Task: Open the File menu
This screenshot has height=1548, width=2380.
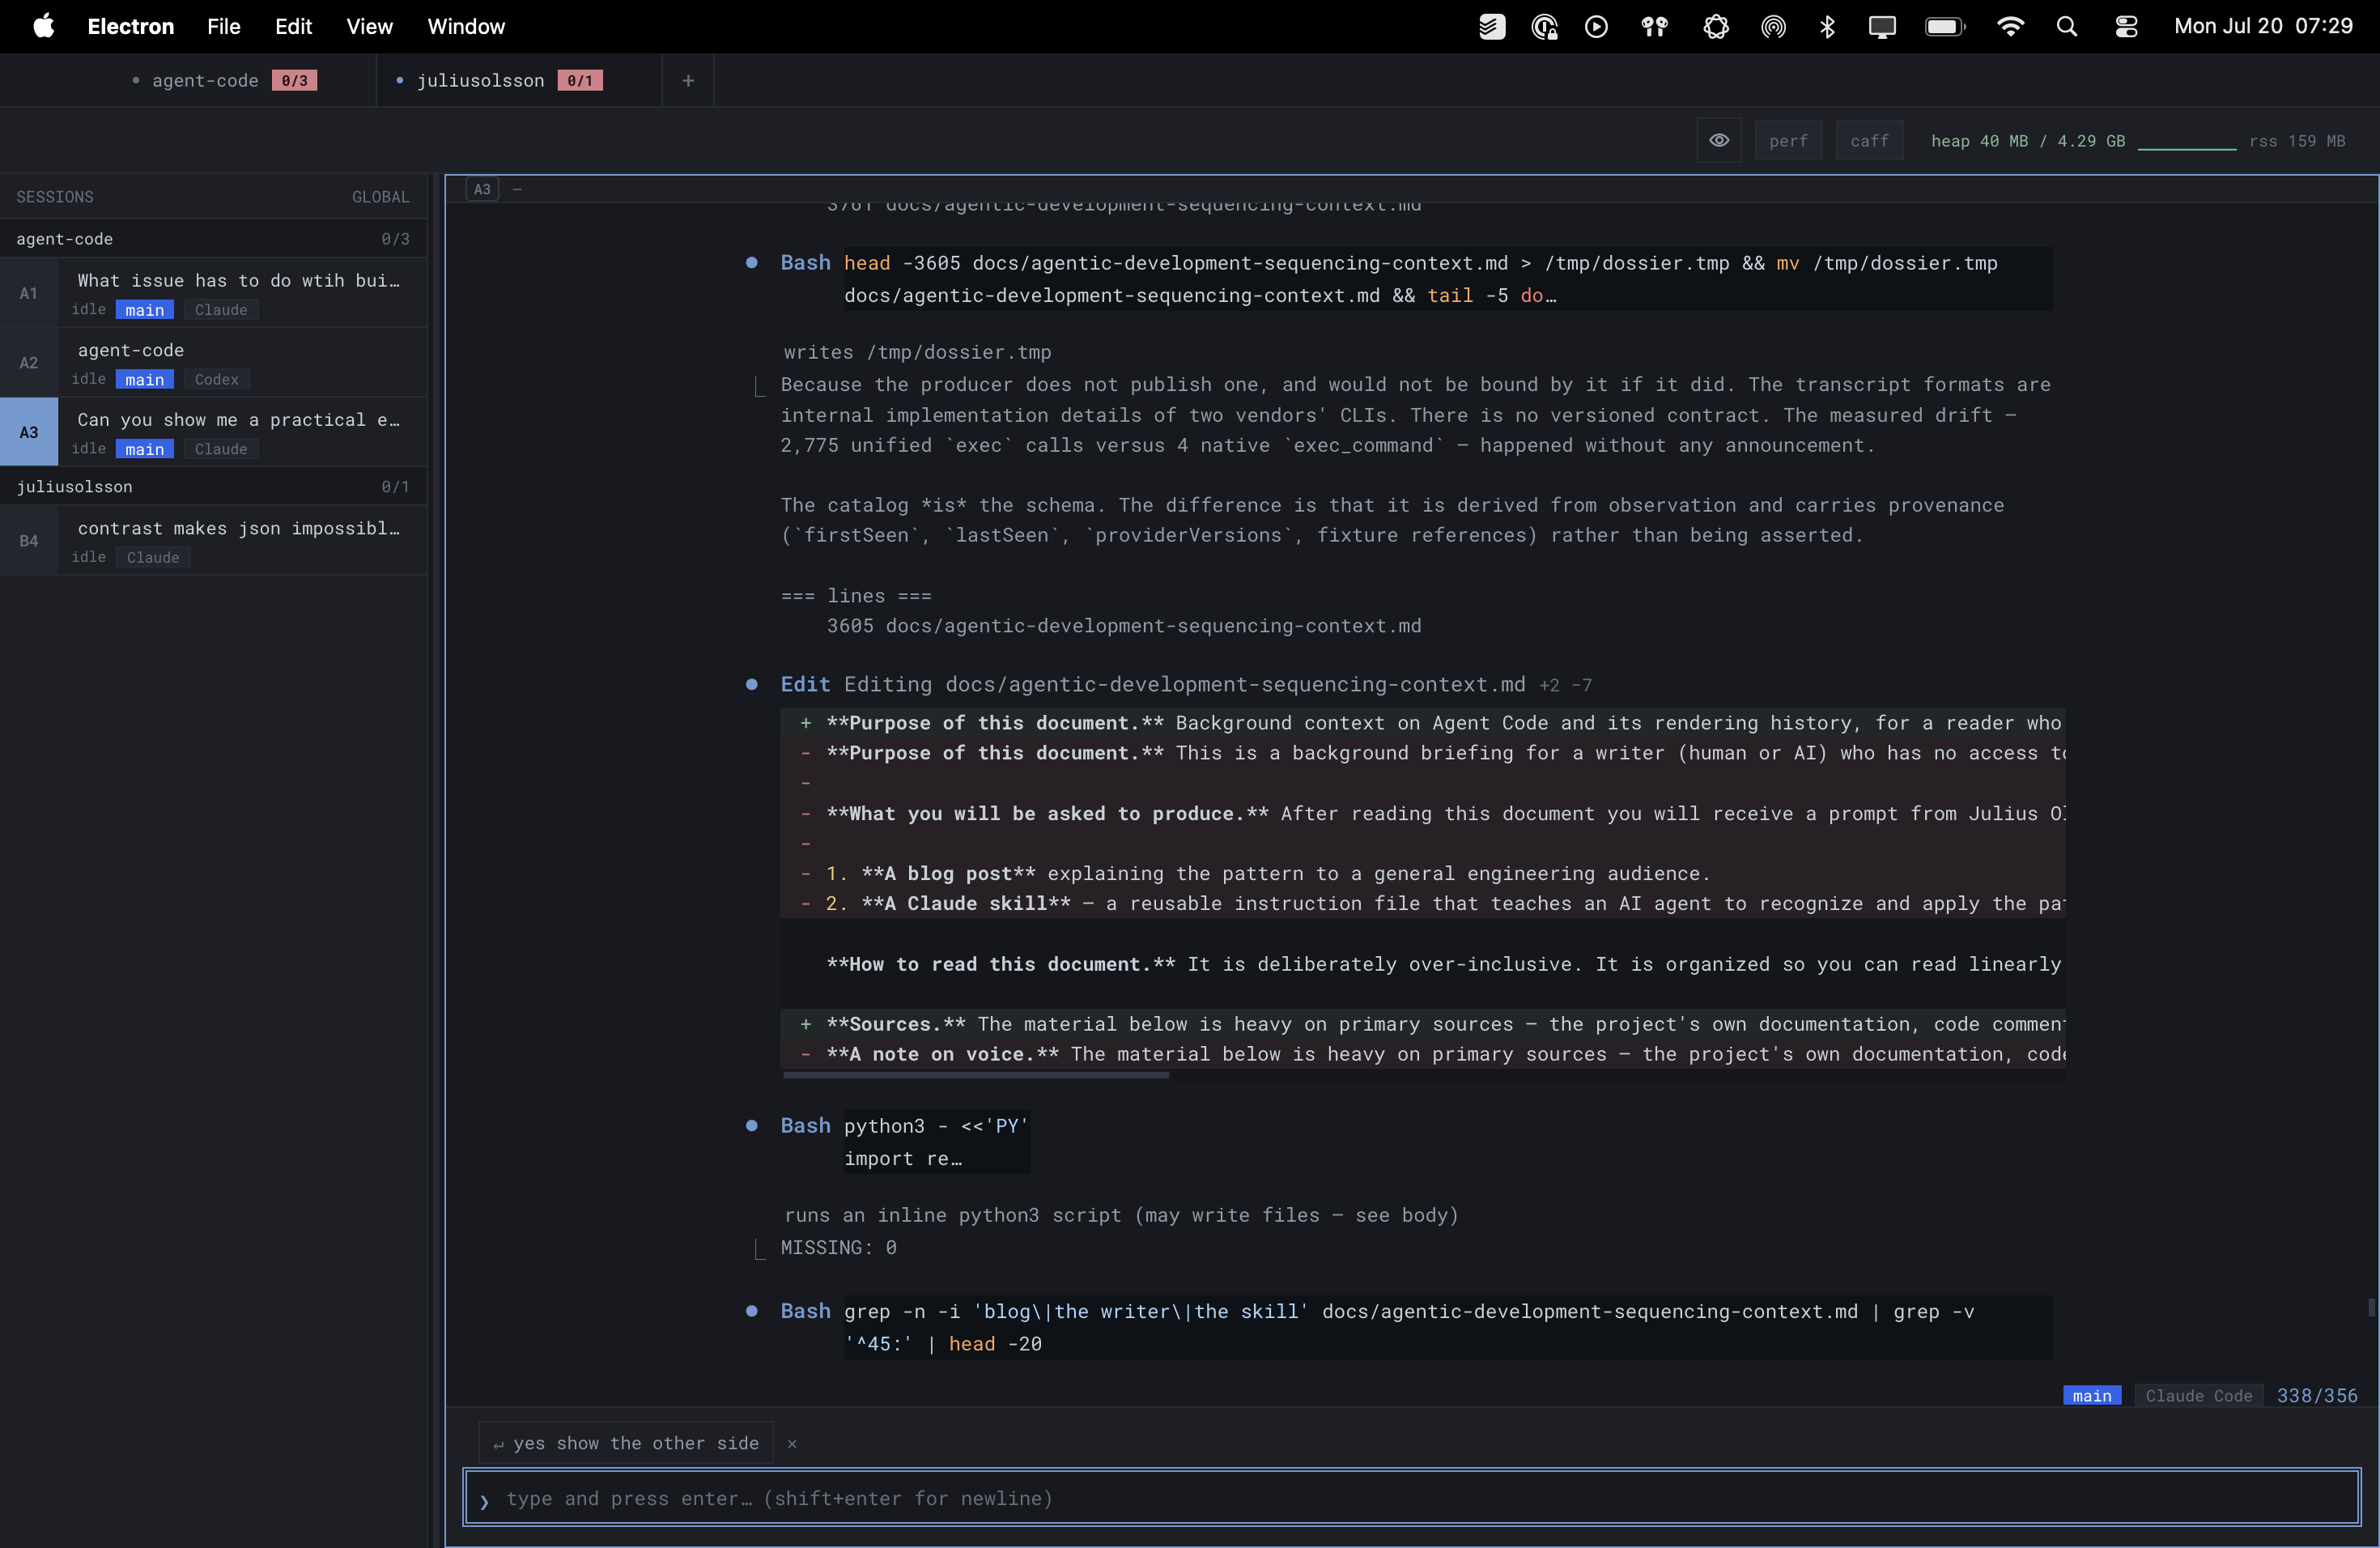Action: pos(223,26)
